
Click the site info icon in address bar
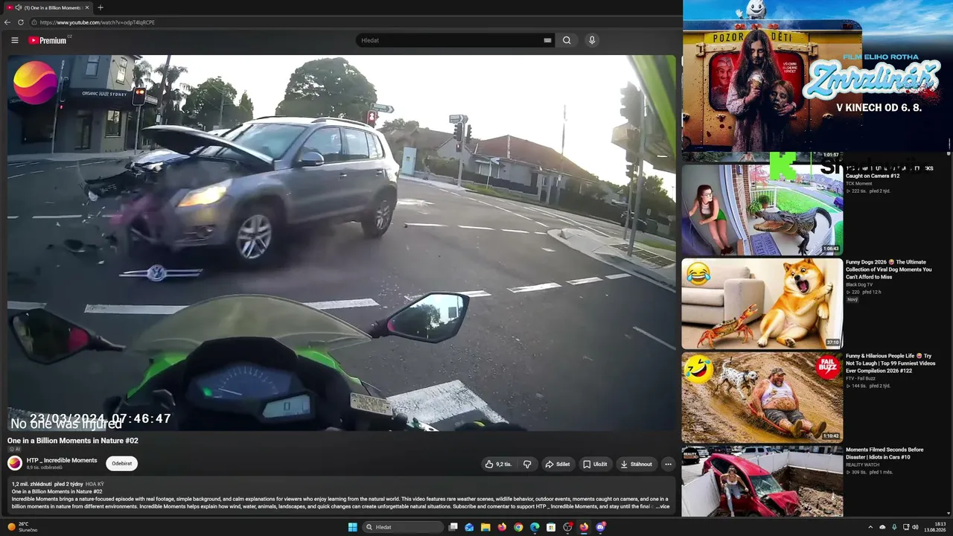click(x=35, y=22)
